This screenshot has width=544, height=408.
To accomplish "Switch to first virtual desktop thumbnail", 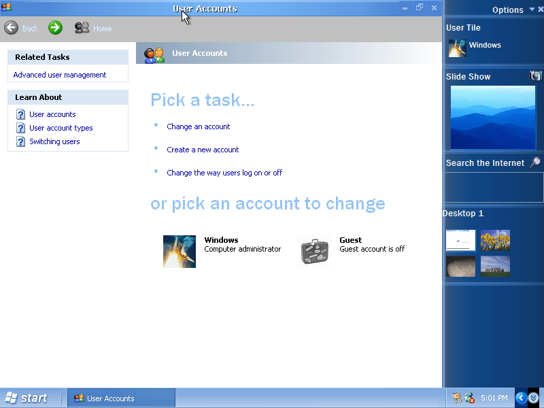I will (460, 240).
